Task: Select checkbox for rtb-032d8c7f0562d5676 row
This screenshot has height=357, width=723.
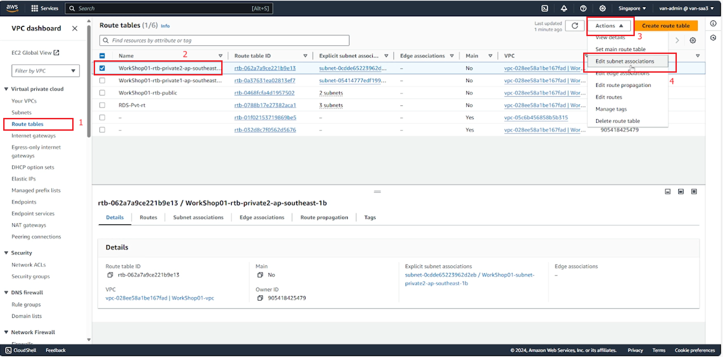Action: pyautogui.click(x=102, y=130)
